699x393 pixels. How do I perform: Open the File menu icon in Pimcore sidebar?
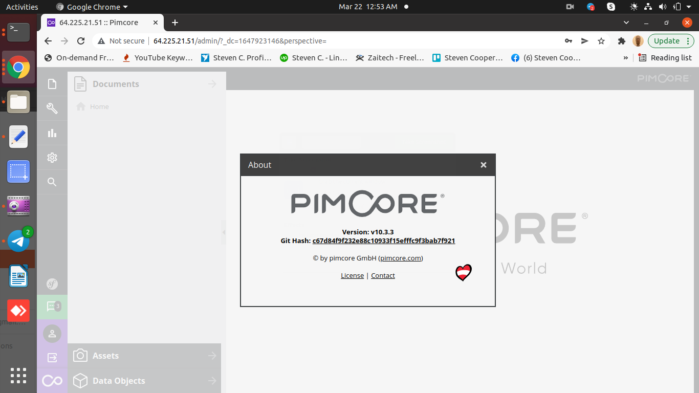(52, 84)
